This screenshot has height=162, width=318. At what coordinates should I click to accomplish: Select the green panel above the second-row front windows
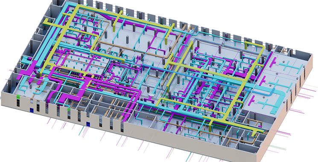point(69,109)
